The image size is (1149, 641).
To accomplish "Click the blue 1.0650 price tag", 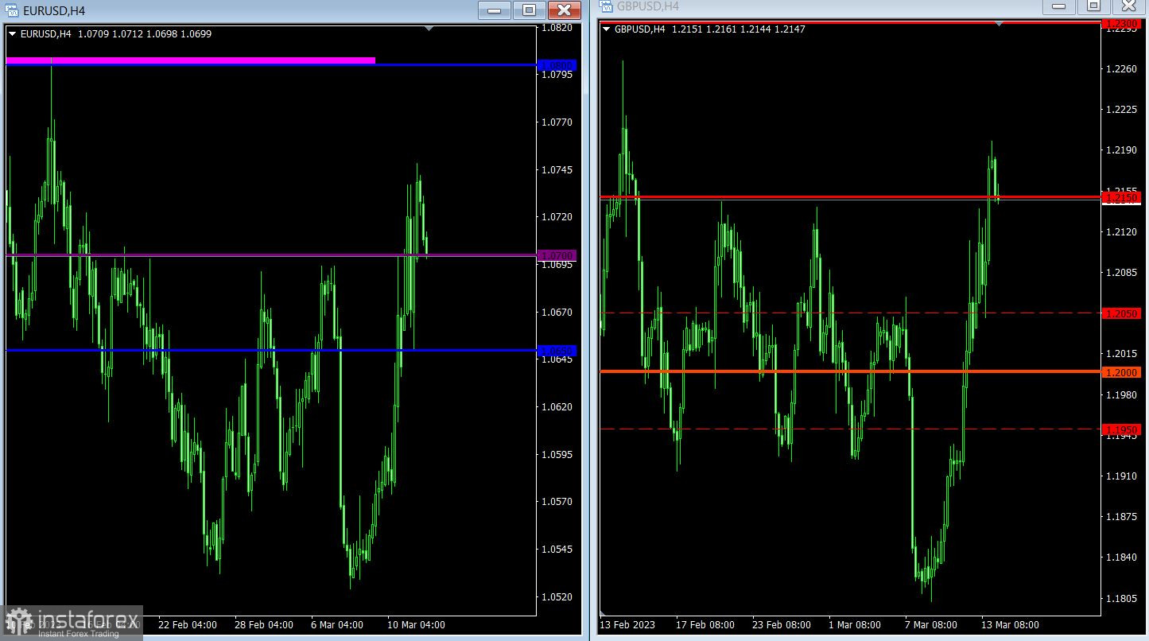I will click(x=557, y=350).
